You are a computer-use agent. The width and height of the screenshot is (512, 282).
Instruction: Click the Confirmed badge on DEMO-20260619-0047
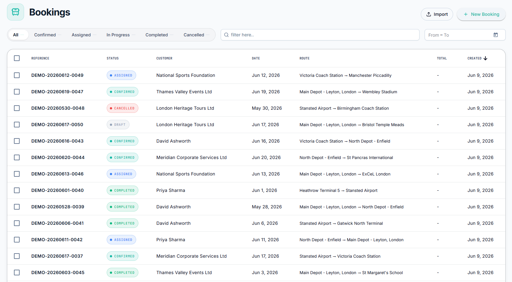(123, 92)
